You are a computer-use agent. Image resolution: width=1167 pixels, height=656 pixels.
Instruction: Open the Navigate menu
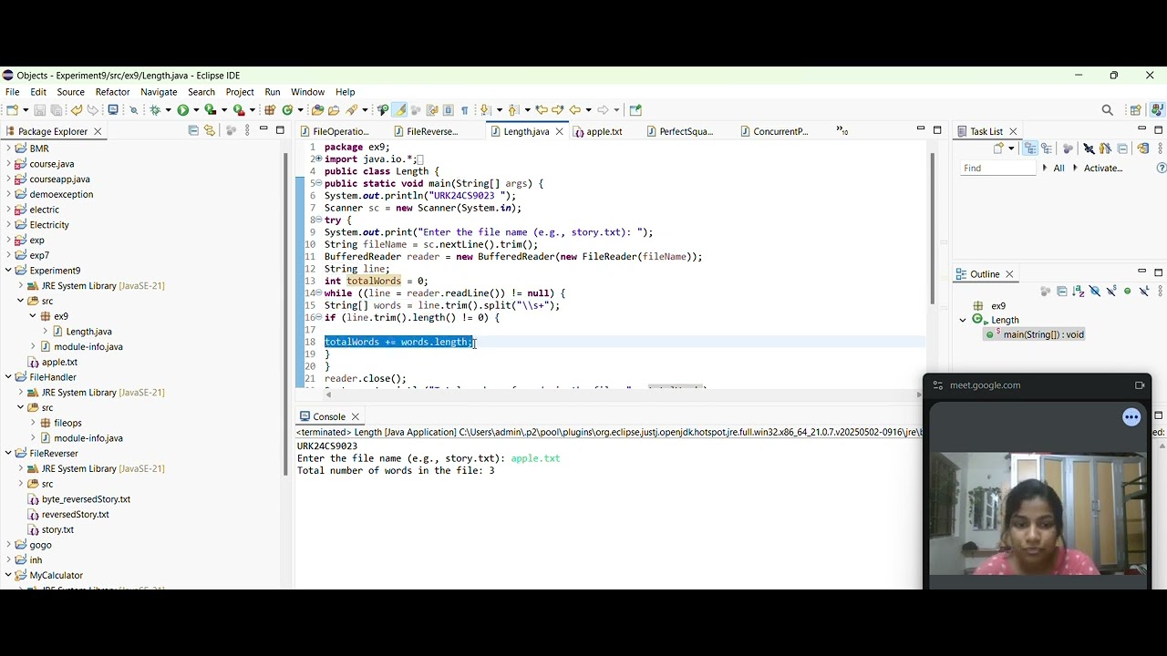(x=159, y=92)
